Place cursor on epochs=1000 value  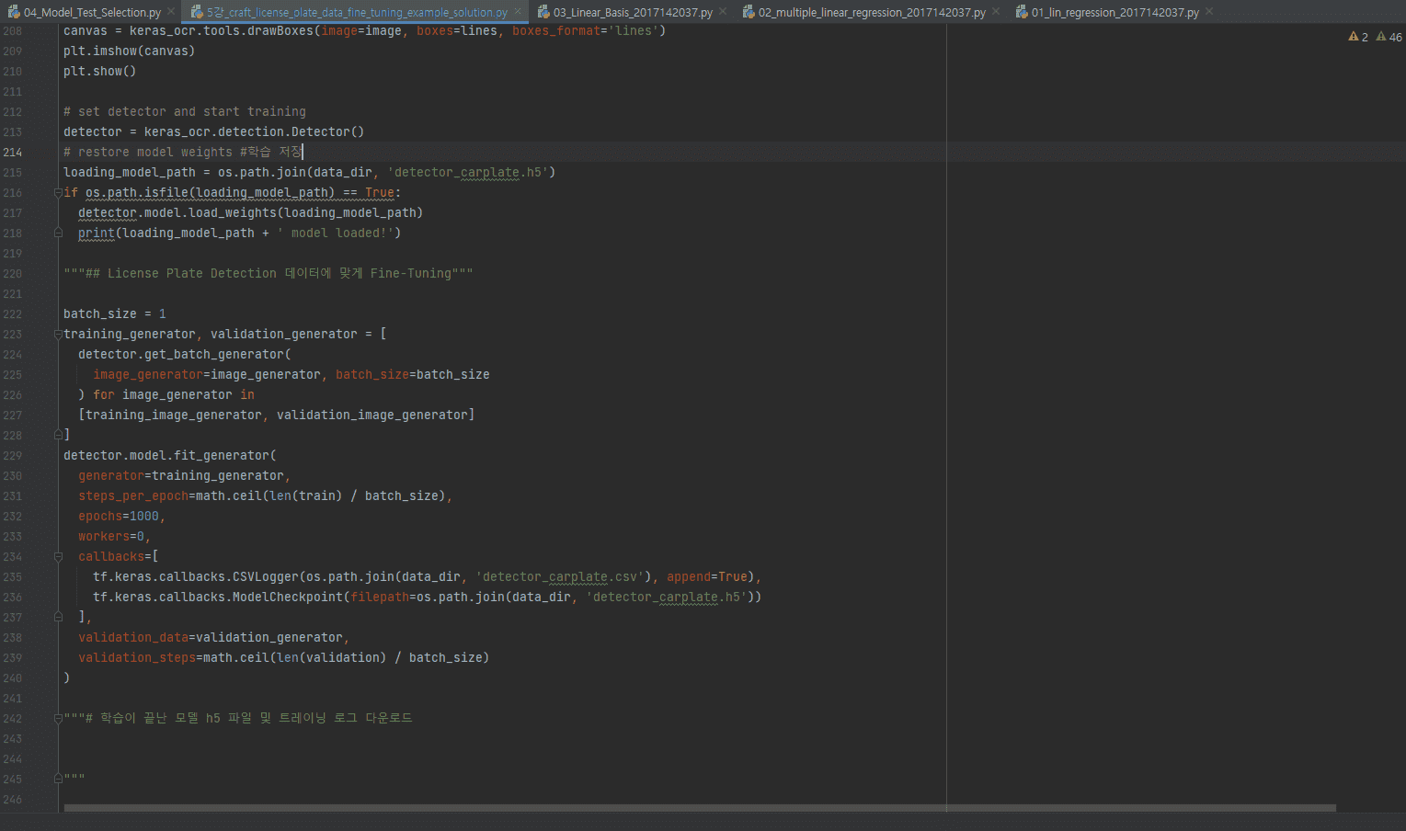(143, 517)
